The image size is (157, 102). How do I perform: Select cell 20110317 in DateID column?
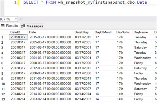tap(18, 79)
